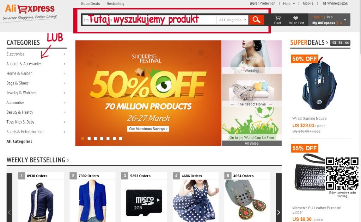The image size is (361, 222).
Task: Select the first orange carousel dot
Action: click(83, 139)
